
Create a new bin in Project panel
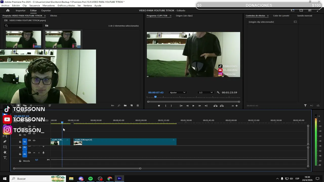pos(125,106)
